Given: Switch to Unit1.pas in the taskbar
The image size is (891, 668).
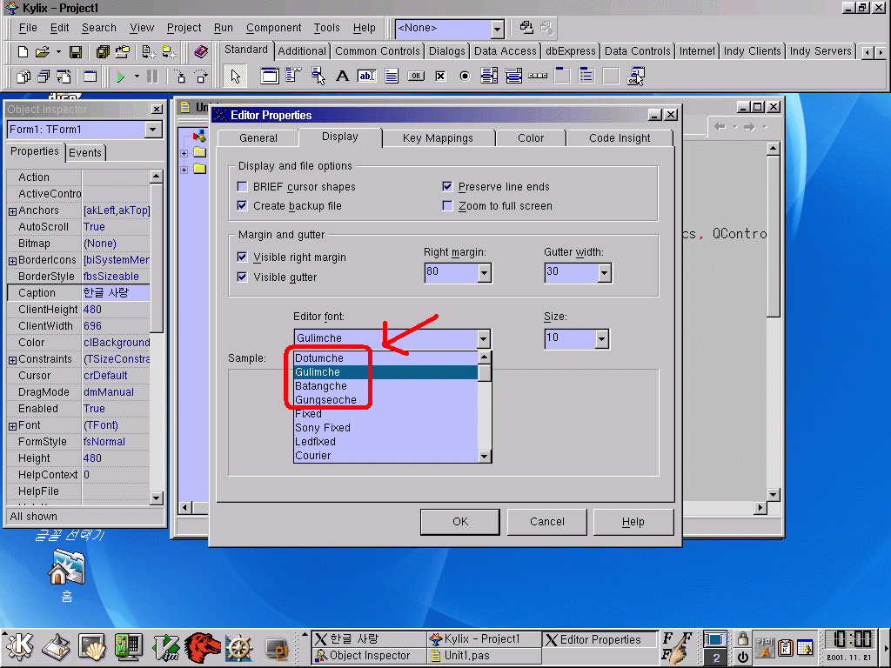Looking at the screenshot, I should (x=484, y=656).
